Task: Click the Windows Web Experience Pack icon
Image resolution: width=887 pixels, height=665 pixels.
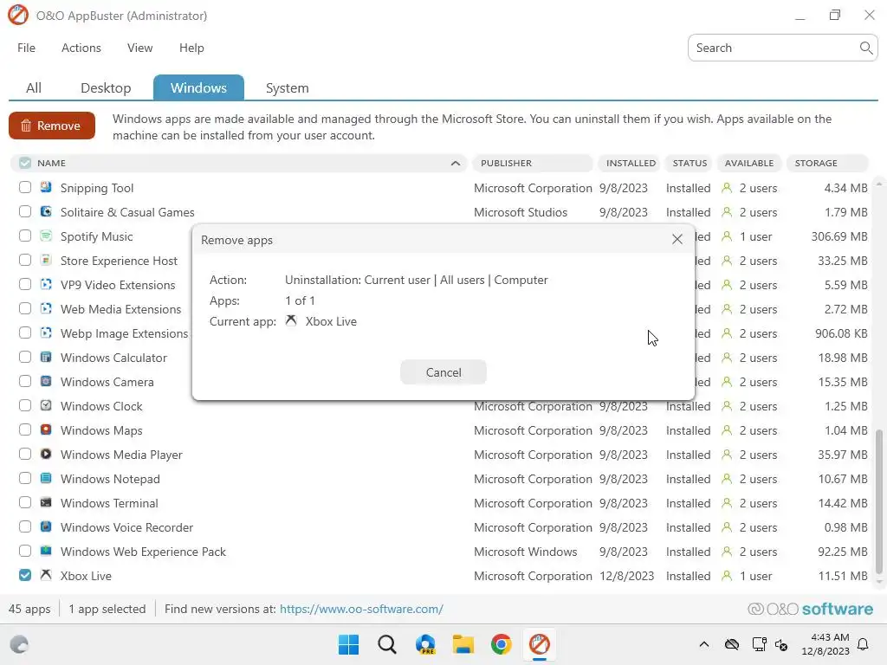Action: point(46,552)
